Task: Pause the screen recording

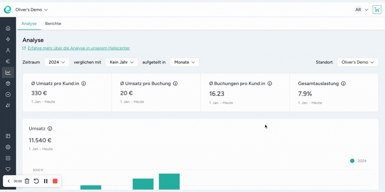Action: pos(46,181)
